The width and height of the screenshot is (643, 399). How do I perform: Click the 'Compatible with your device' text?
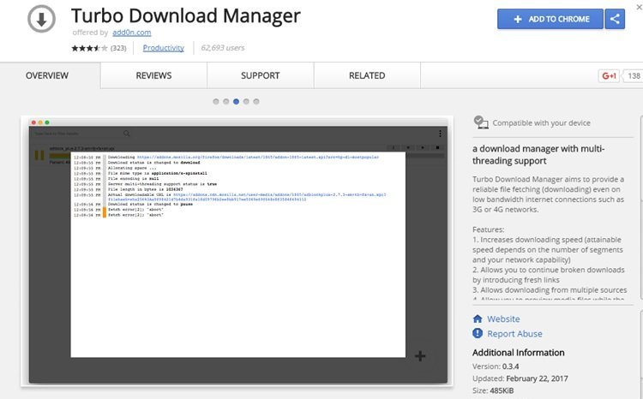(541, 123)
